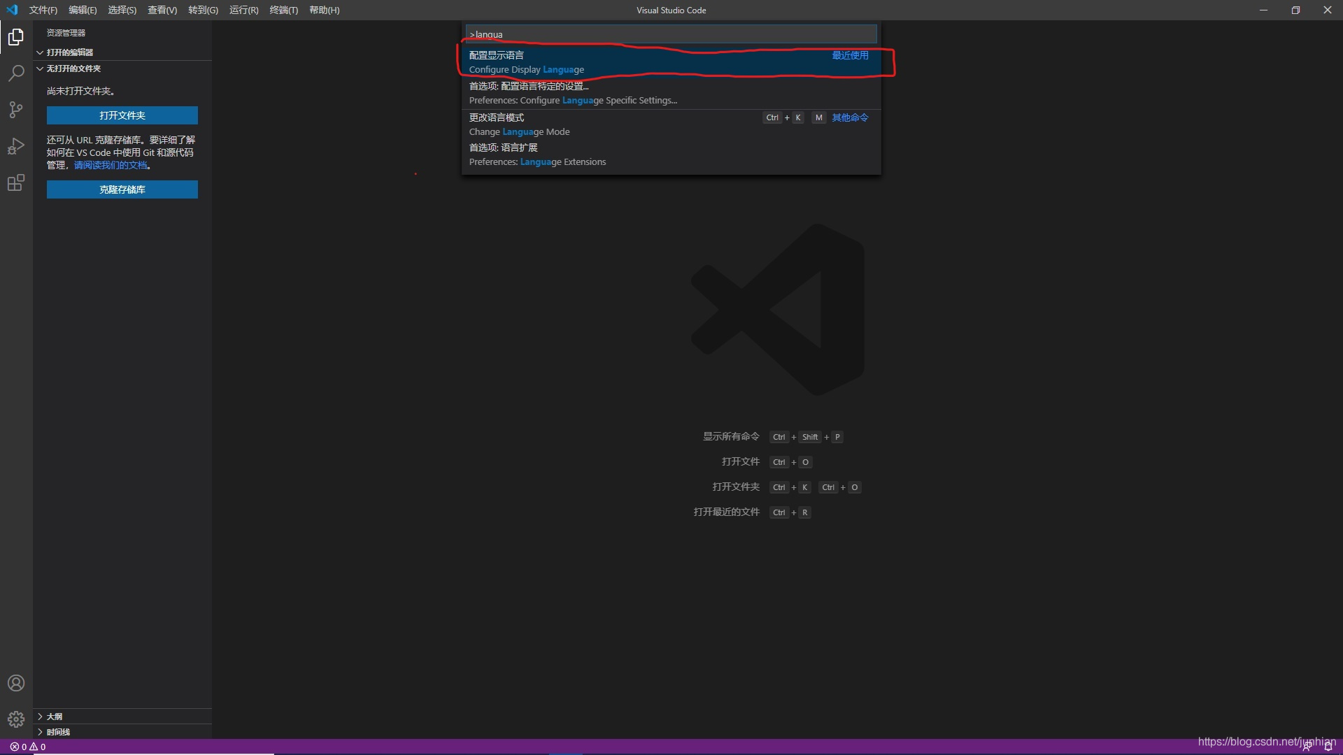The image size is (1343, 755).
Task: Open the Run and Debug view icon
Action: click(x=16, y=146)
